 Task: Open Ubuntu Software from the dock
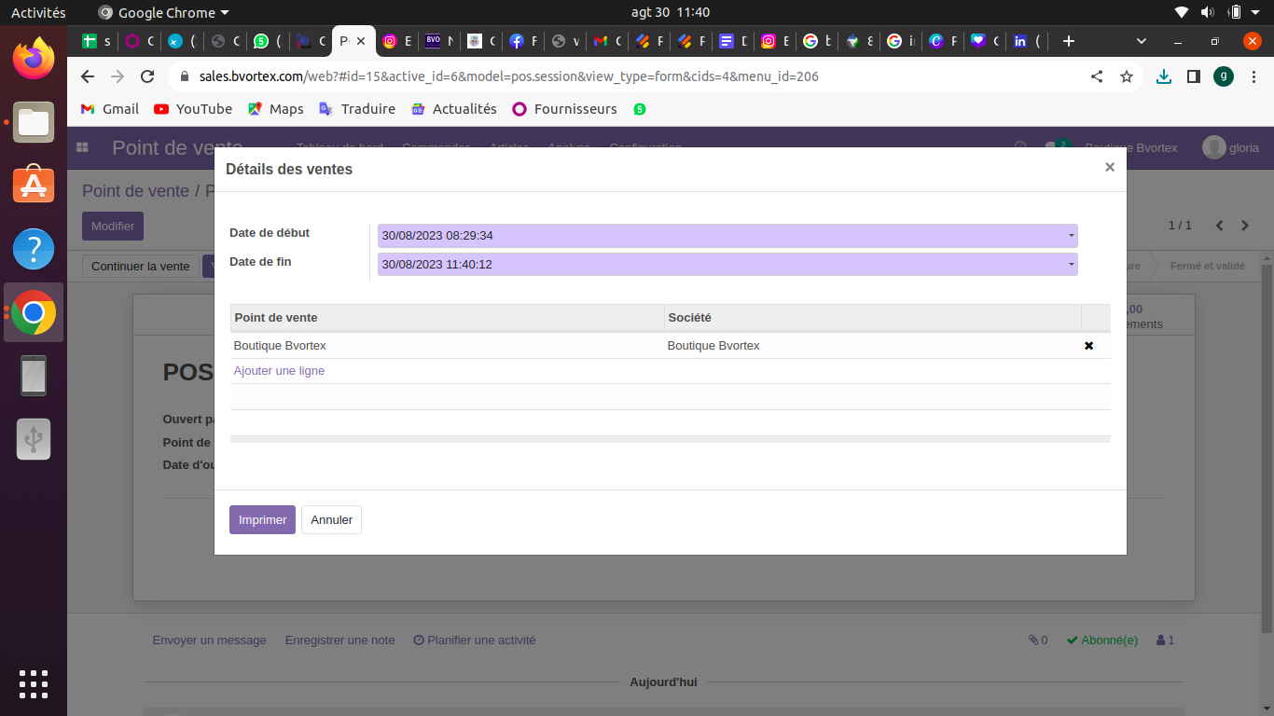point(34,186)
